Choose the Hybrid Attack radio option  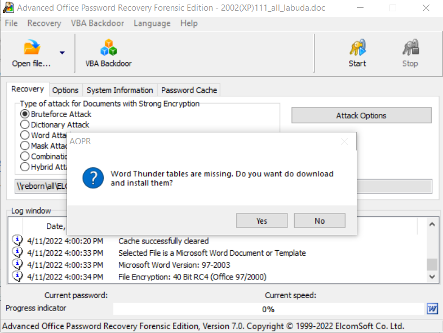pyautogui.click(x=25, y=167)
